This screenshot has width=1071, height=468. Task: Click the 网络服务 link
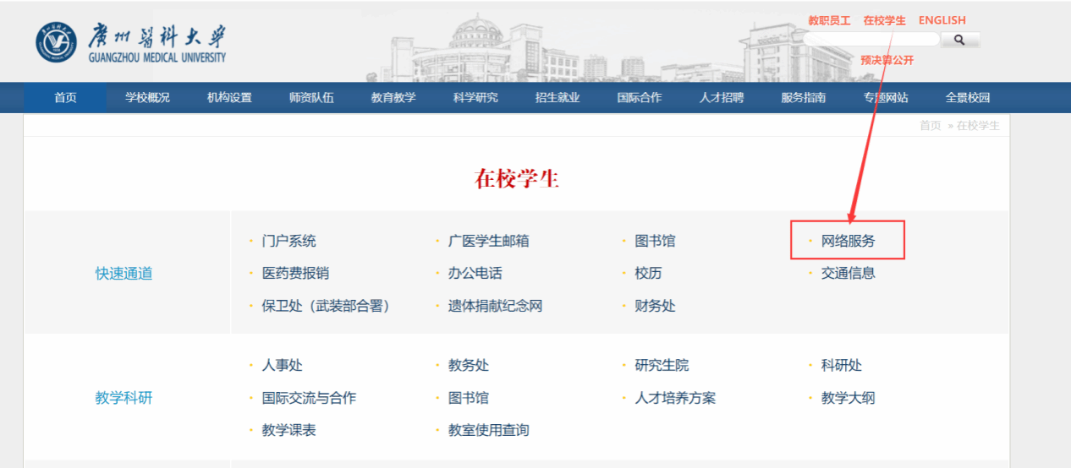point(849,241)
